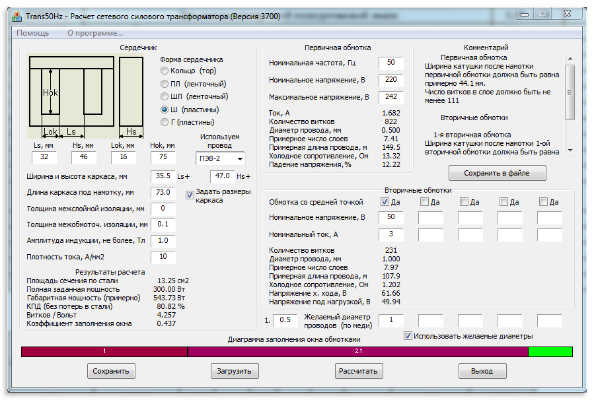Click the primary Номинальное напряжение field showing 220

391,80
